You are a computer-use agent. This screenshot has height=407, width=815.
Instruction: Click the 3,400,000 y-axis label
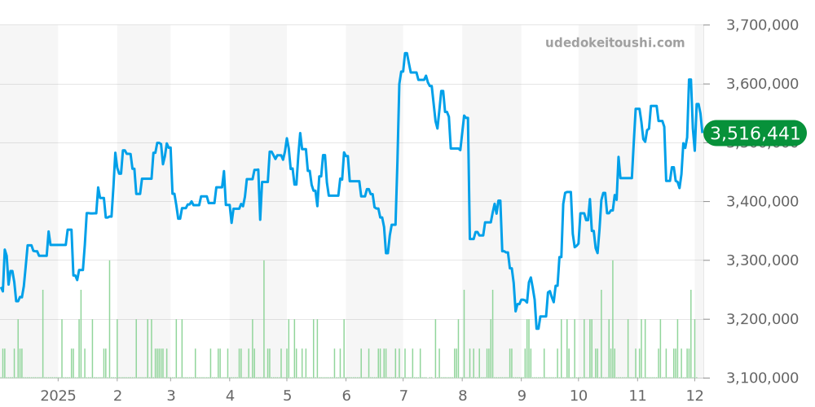click(x=762, y=202)
